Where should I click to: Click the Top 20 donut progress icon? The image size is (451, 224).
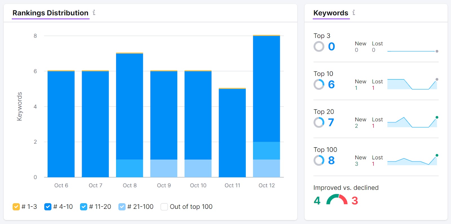click(x=319, y=122)
